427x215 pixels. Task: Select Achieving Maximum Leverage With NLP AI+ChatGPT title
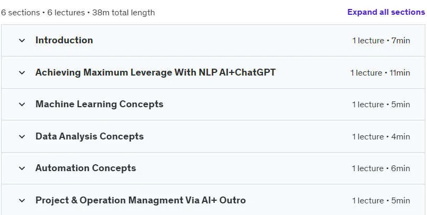pos(156,72)
